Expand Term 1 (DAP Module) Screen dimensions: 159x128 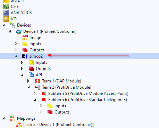coord(28,81)
